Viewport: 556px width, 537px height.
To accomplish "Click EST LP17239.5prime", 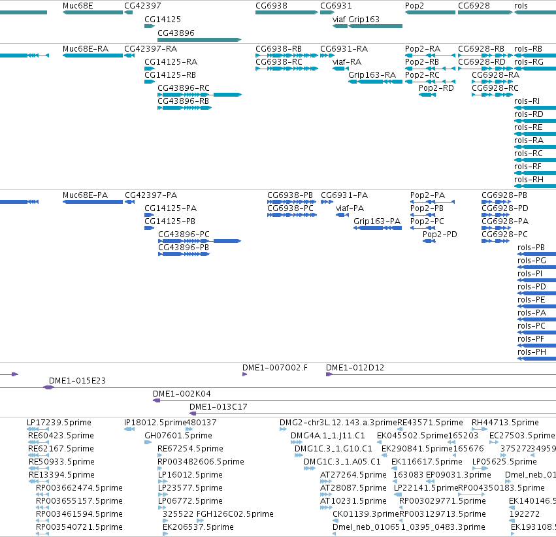I will (x=59, y=423).
